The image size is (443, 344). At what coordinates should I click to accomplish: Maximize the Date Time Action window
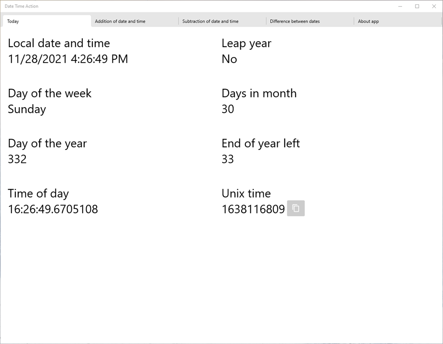(417, 6)
